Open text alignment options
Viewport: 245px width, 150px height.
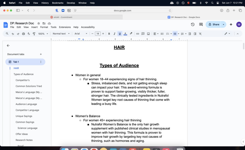pos(156,34)
